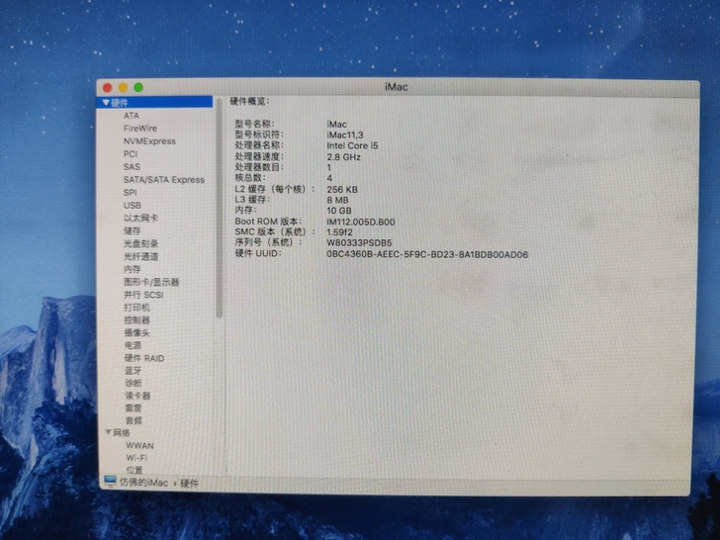Screen dimensions: 720x540
Task: Click 硬件 in the bottom path bar
Action: coord(190,484)
